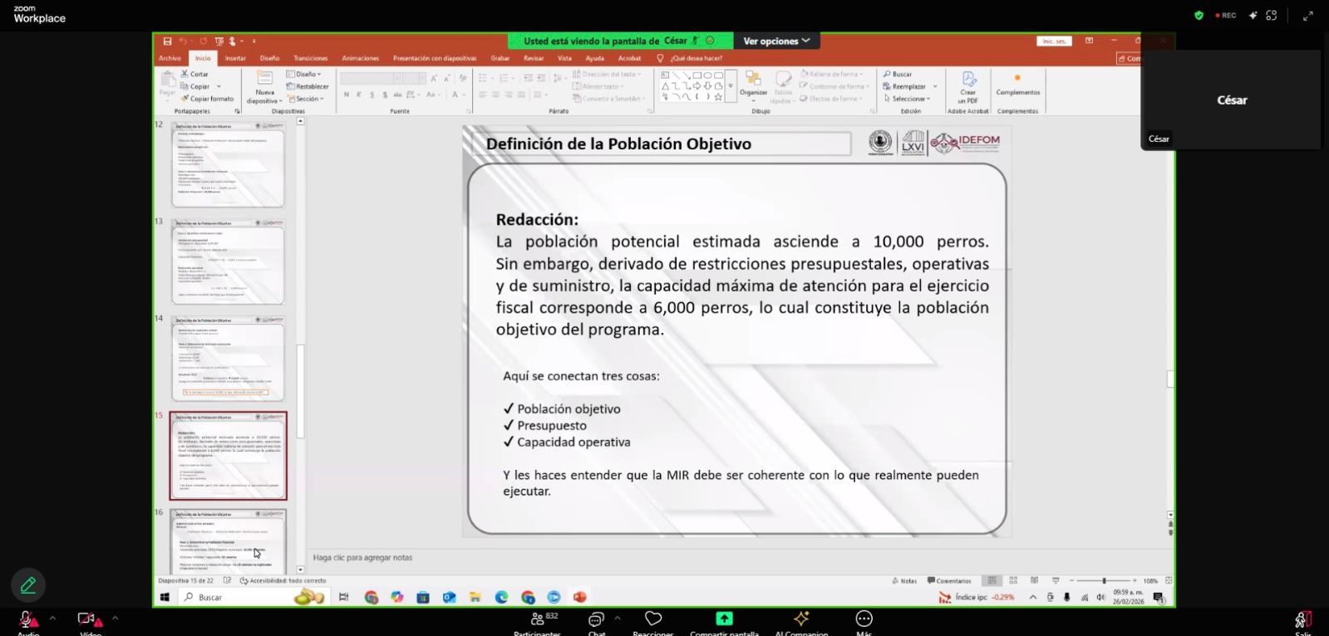Open the Seleccionar dropdown in Edición
Image resolution: width=1329 pixels, height=636 pixels.
909,99
